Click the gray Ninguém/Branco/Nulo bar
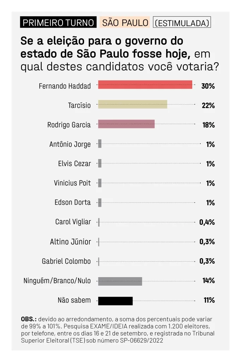This screenshot has height=362, width=241. coord(120,281)
